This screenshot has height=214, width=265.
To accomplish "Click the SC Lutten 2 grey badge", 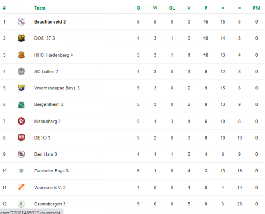I will click(x=21, y=72).
